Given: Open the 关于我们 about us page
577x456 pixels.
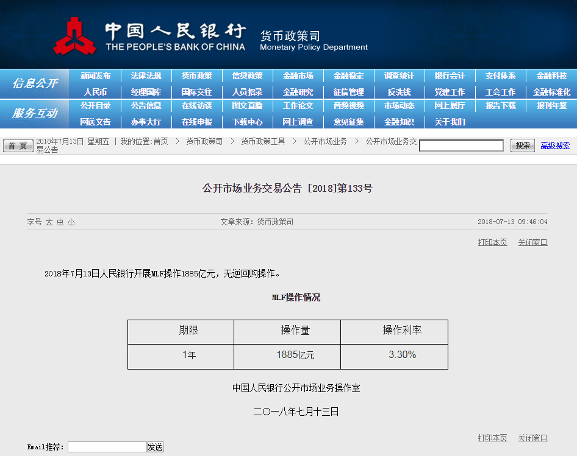Looking at the screenshot, I should click(450, 122).
